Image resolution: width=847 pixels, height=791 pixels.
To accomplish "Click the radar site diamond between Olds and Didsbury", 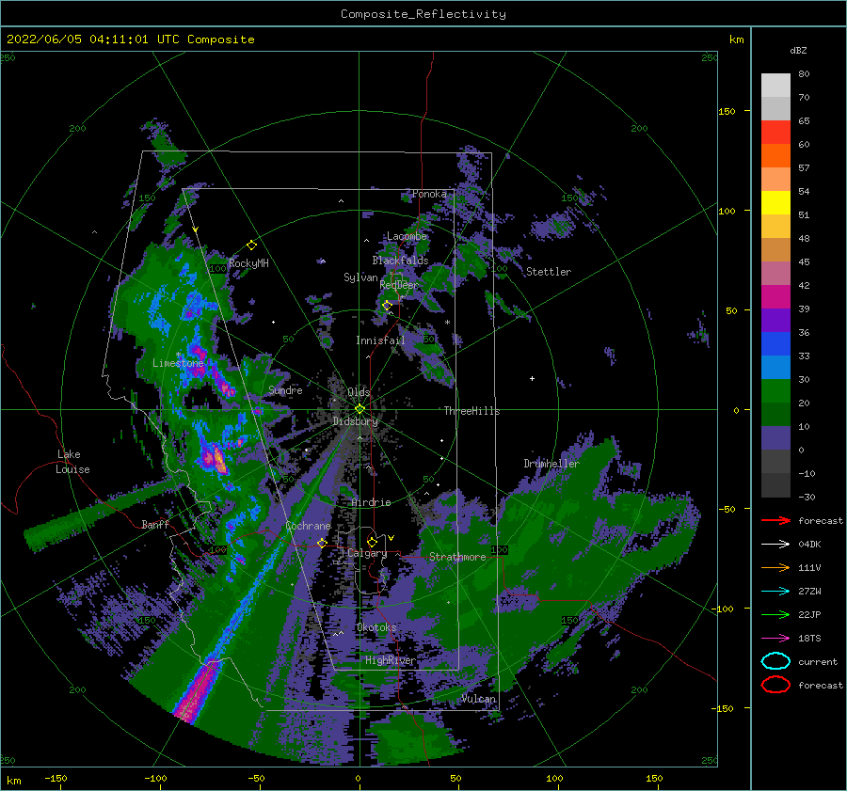I will 360,409.
